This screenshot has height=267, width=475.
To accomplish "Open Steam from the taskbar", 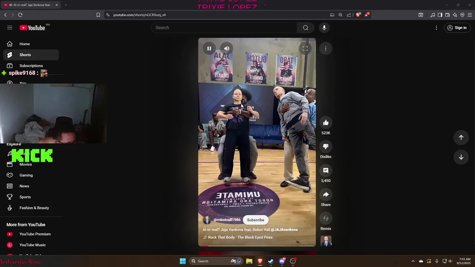I will click(x=271, y=261).
